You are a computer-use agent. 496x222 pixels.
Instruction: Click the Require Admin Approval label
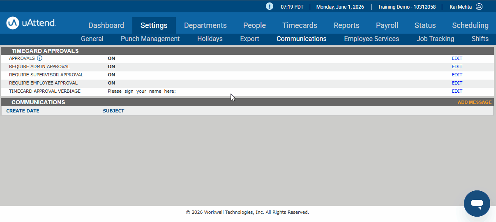(39, 66)
